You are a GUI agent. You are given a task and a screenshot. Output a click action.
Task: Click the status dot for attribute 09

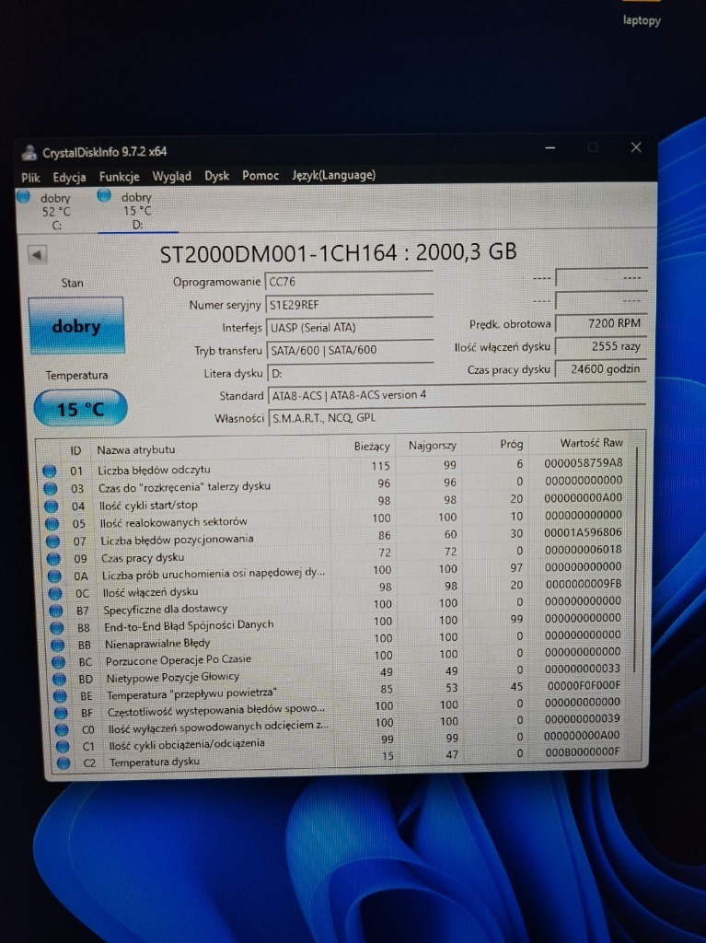pos(53,559)
